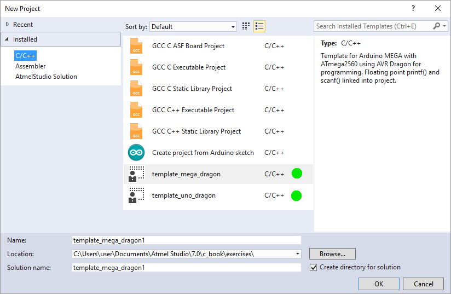
Task: Select the Arduino sketch logo icon
Action: 136,153
